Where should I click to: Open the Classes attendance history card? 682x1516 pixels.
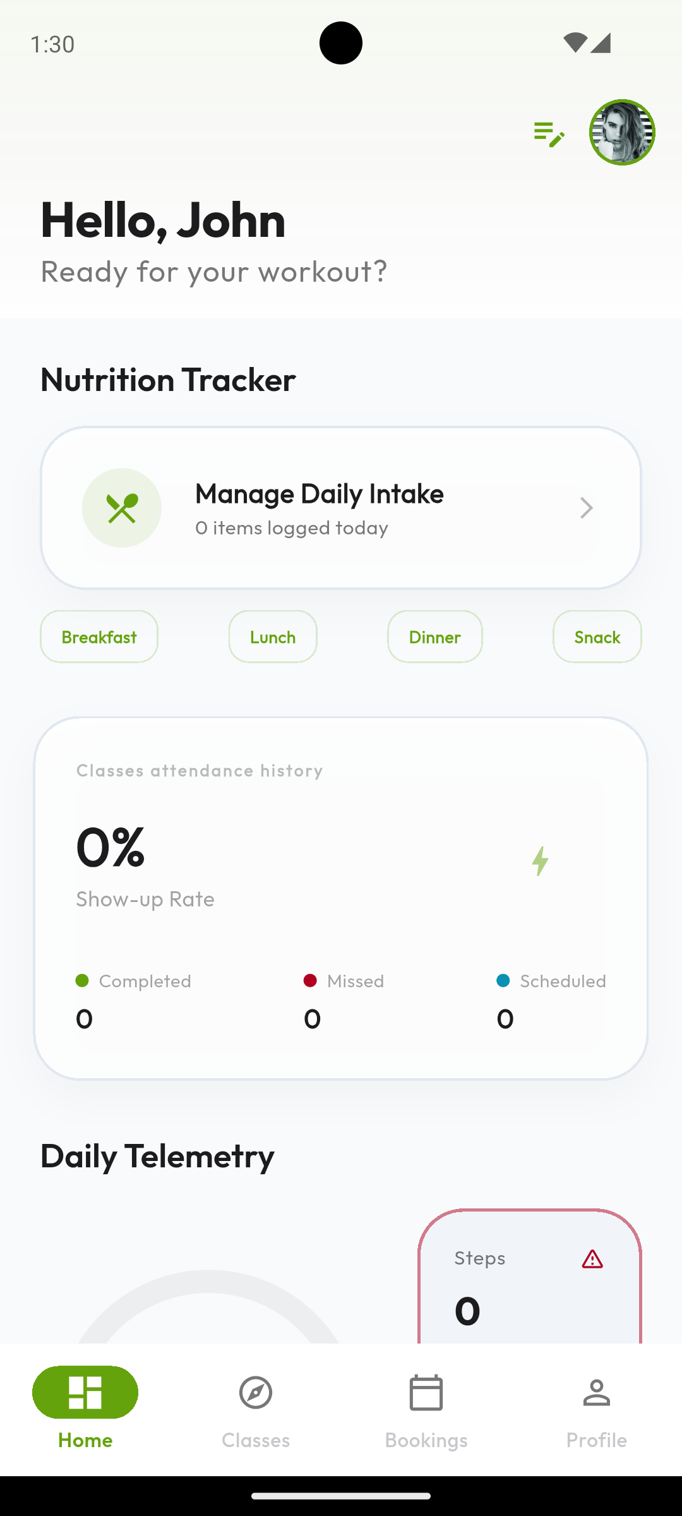(x=341, y=898)
